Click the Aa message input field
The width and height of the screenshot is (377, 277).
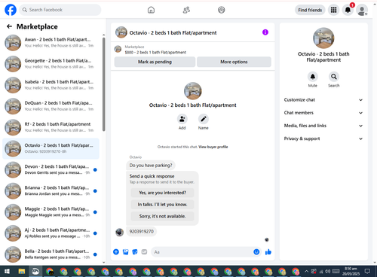click(202, 252)
